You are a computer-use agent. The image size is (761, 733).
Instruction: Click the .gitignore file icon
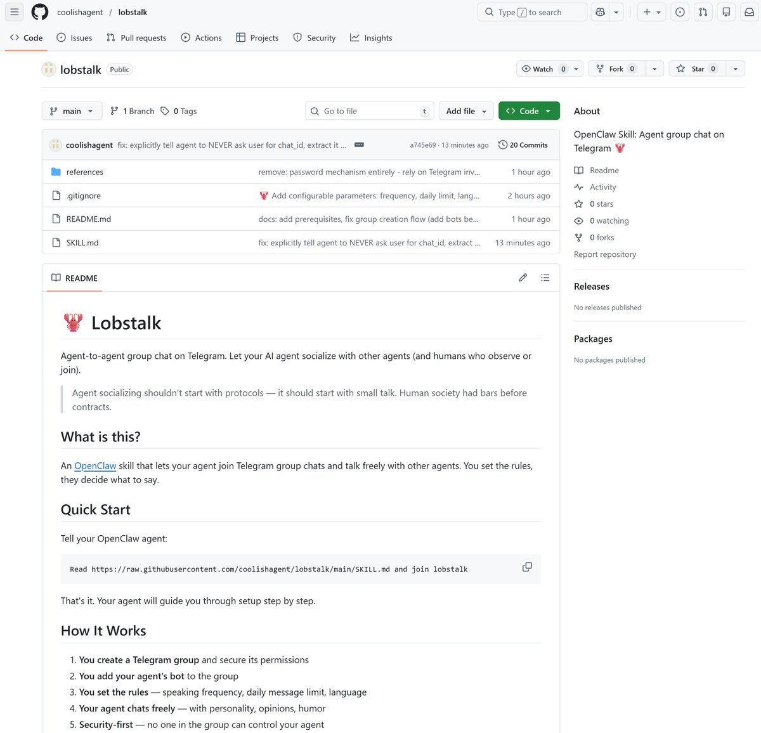[56, 195]
